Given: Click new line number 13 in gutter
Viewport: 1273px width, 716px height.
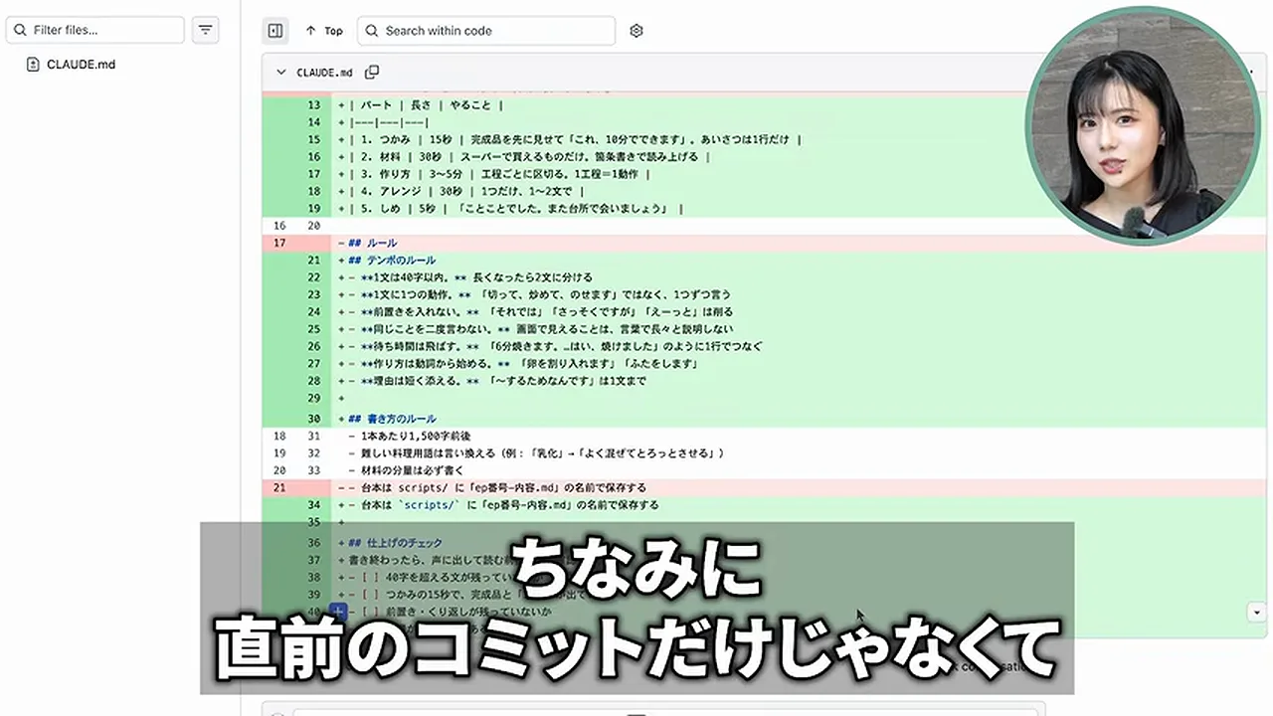Looking at the screenshot, I should [313, 105].
